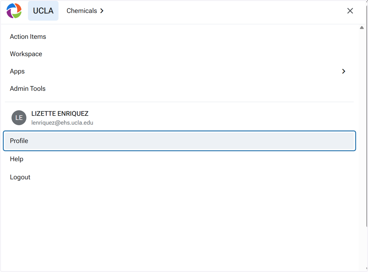The width and height of the screenshot is (368, 272).
Task: Open the Profile page
Action: click(x=179, y=141)
